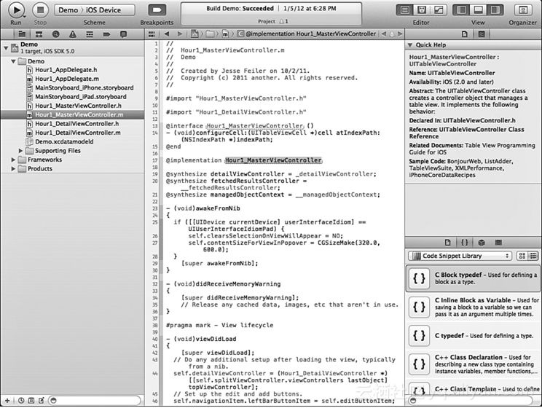Jump to previous issue arrow

tap(384, 34)
